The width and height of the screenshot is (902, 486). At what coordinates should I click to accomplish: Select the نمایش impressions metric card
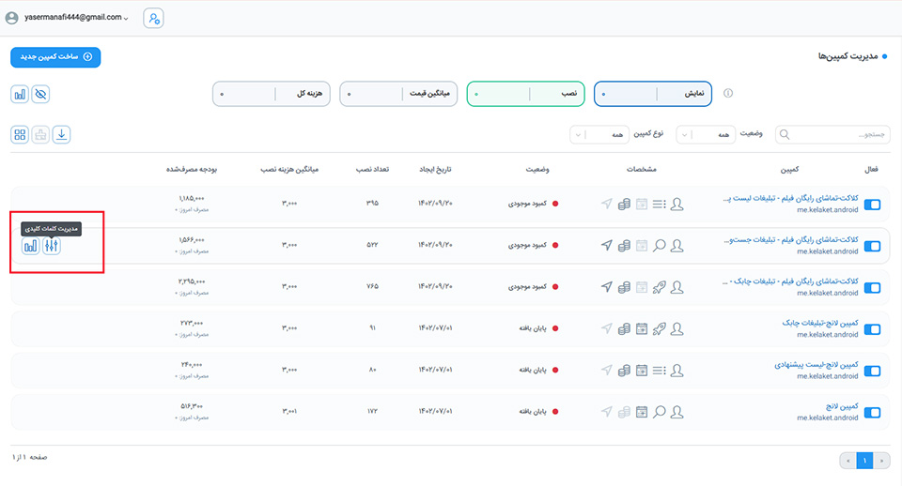coord(653,94)
